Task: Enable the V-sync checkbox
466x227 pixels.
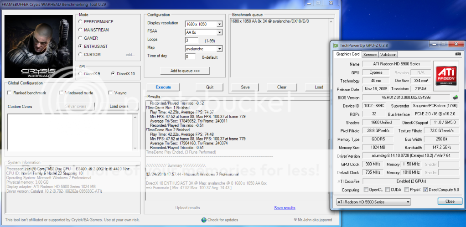Action: click(110, 93)
